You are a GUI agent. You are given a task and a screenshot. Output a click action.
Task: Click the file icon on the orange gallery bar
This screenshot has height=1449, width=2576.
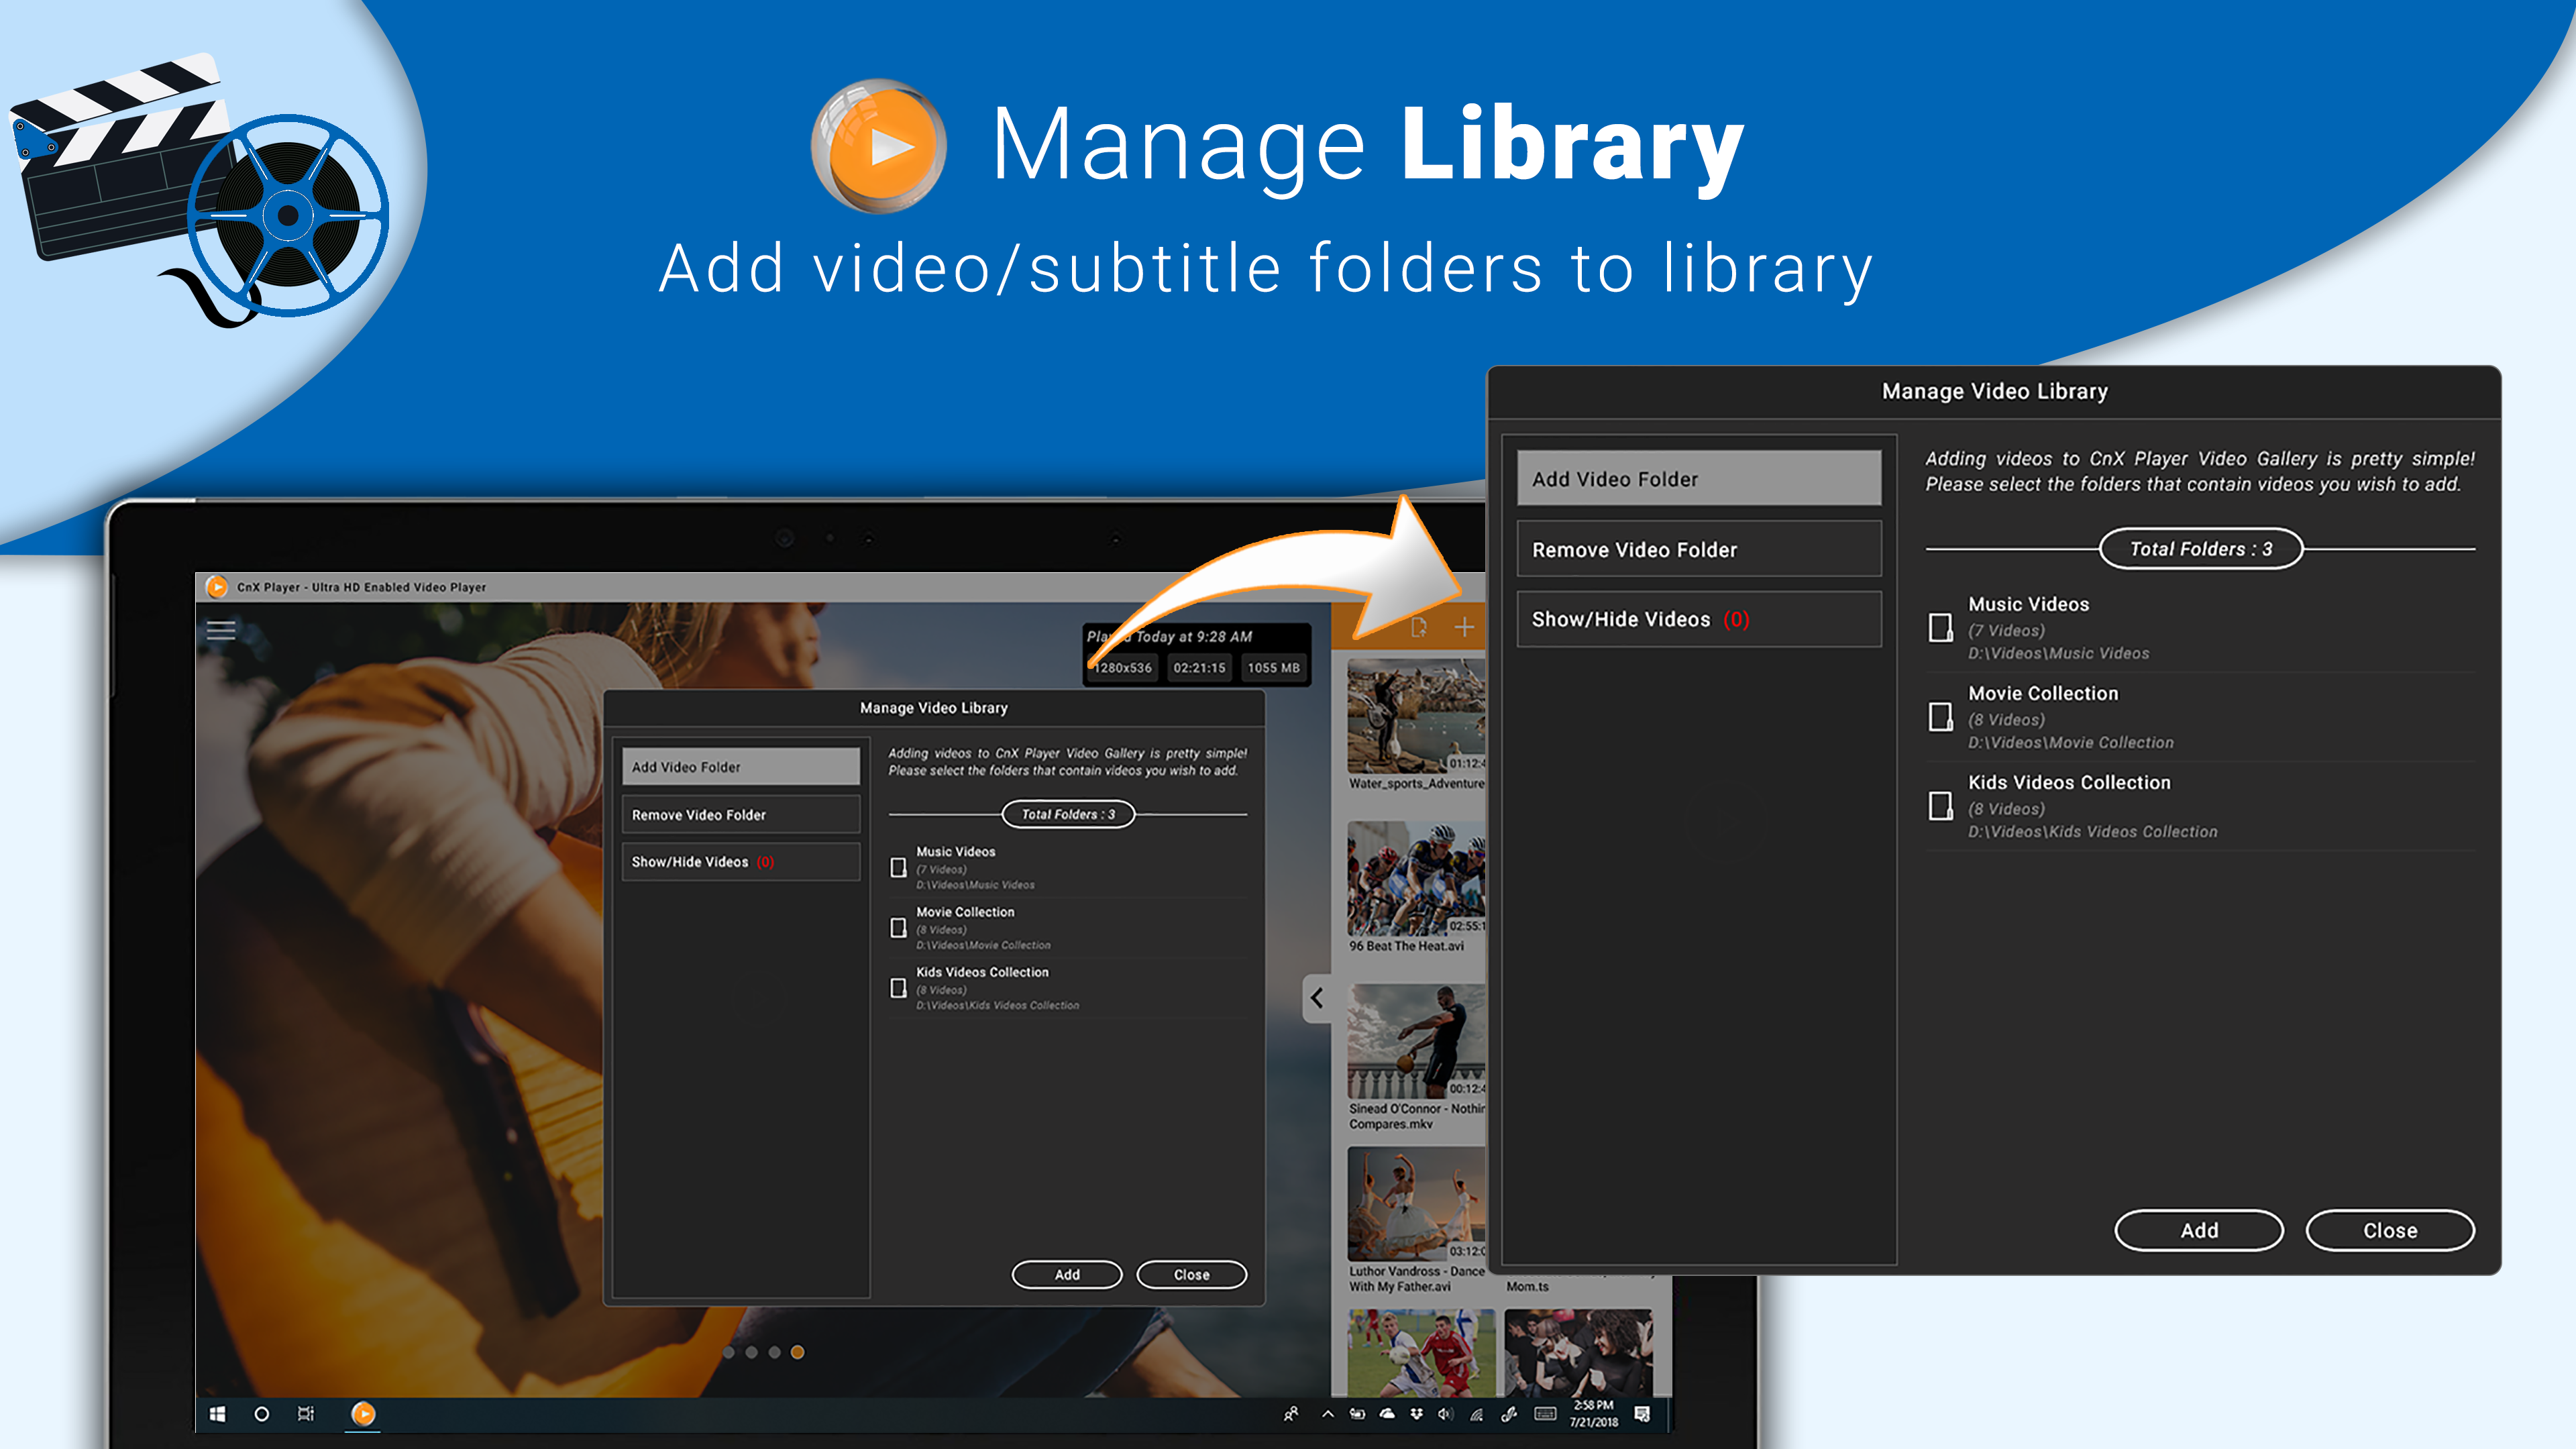coord(1418,627)
